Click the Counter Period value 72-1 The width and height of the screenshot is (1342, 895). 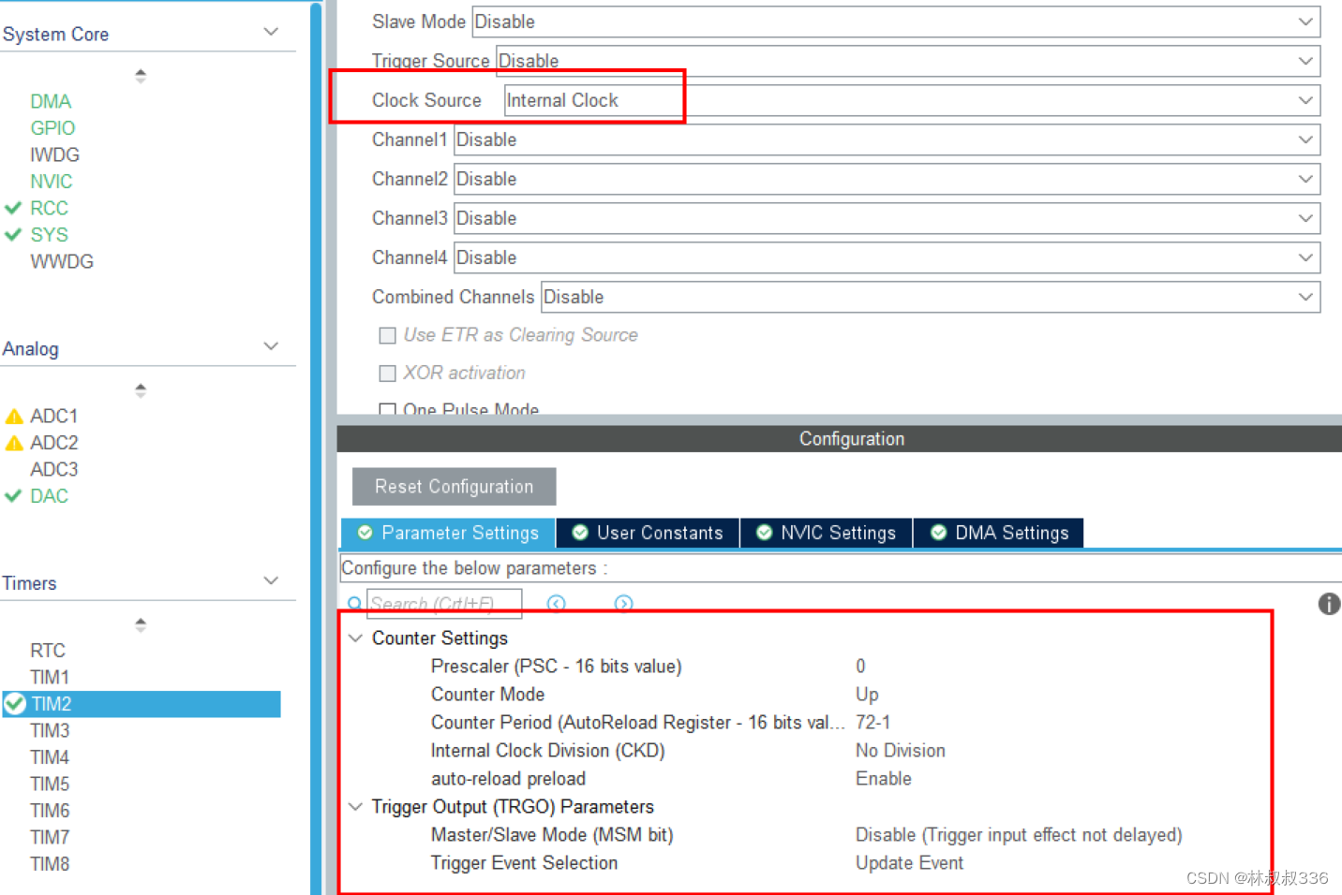tap(873, 723)
